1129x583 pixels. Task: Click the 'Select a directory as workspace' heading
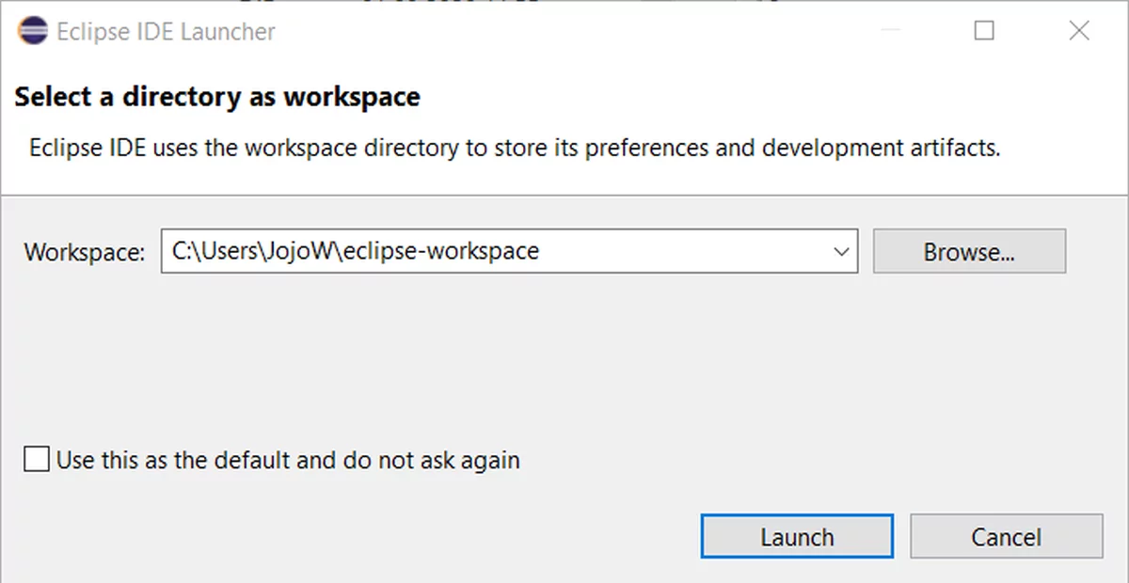click(216, 97)
